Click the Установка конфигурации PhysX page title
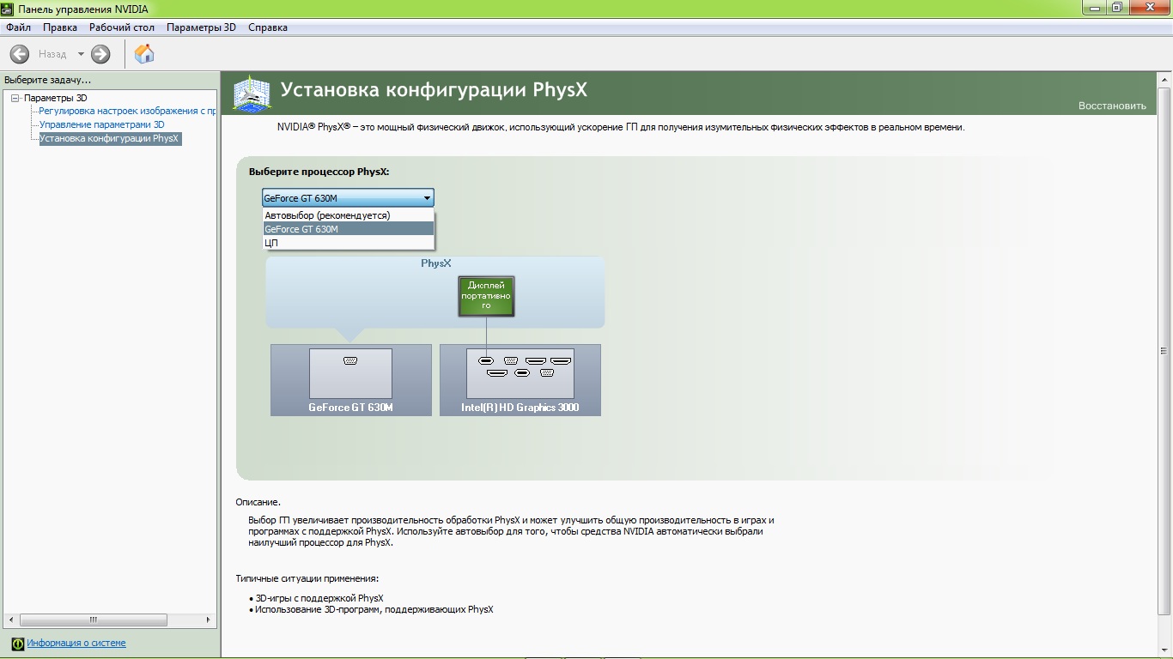 (434, 90)
